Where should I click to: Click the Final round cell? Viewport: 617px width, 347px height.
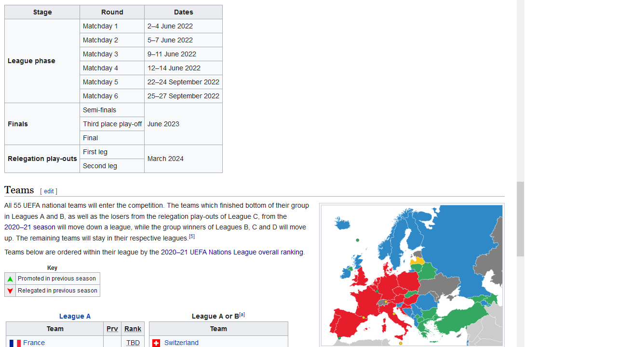pyautogui.click(x=112, y=138)
